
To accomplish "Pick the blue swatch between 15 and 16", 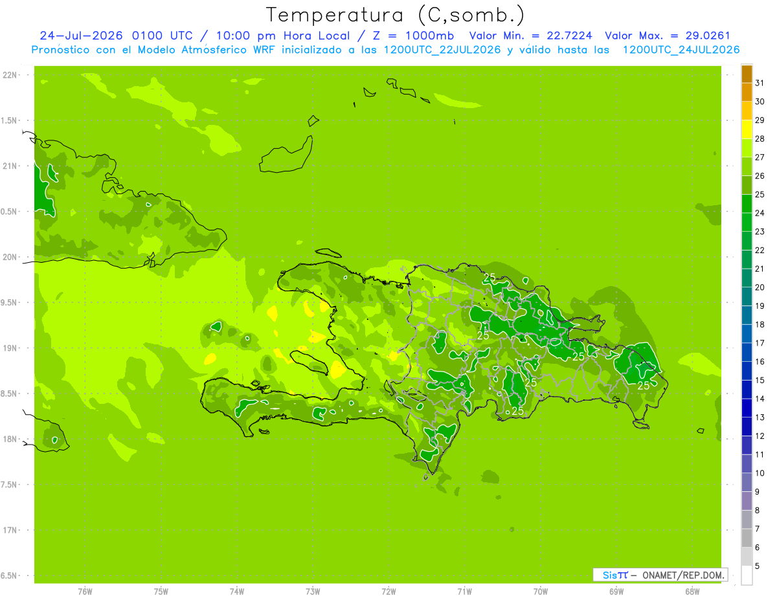I will [747, 371].
